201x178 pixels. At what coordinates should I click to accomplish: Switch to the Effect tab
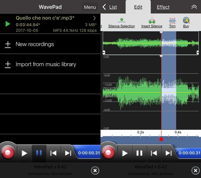click(163, 7)
